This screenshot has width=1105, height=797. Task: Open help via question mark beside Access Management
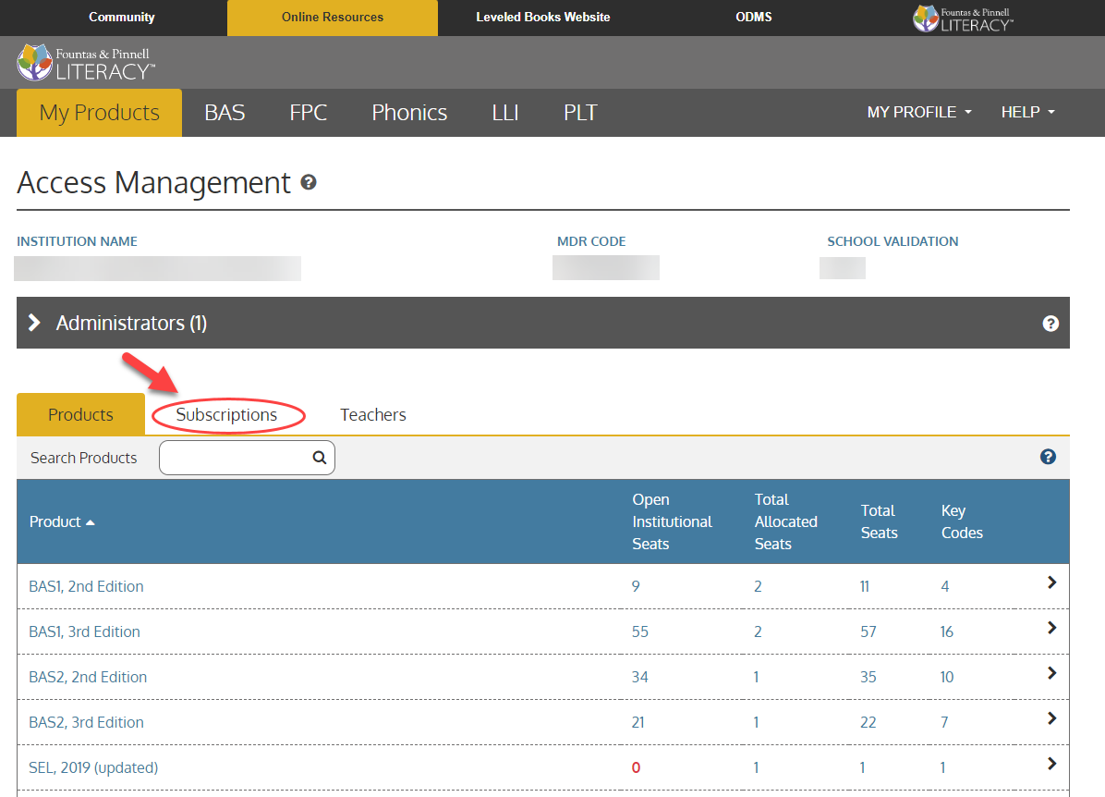(x=309, y=182)
